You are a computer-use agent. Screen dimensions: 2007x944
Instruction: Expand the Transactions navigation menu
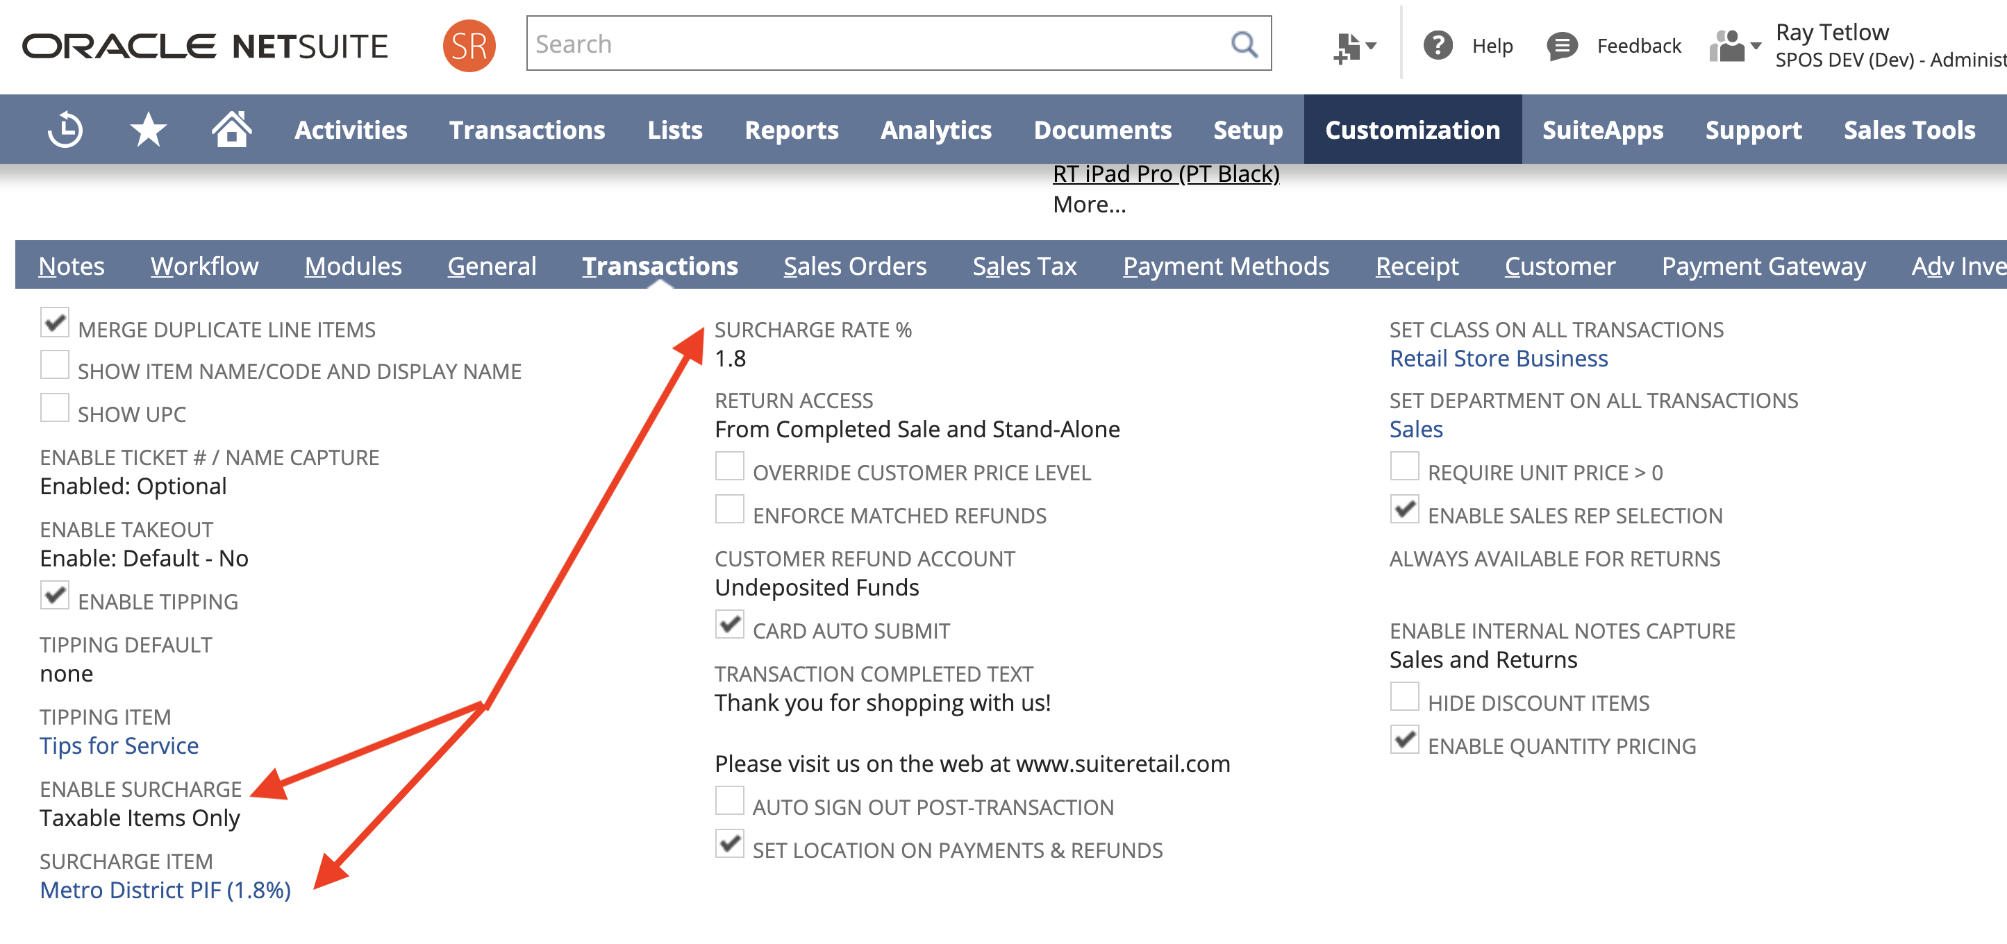point(526,129)
